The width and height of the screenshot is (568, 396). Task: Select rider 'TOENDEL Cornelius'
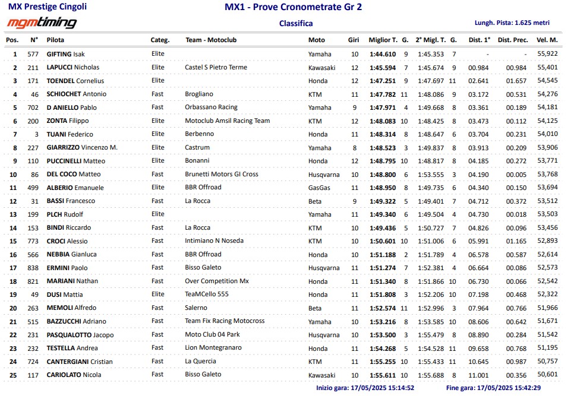click(x=75, y=81)
